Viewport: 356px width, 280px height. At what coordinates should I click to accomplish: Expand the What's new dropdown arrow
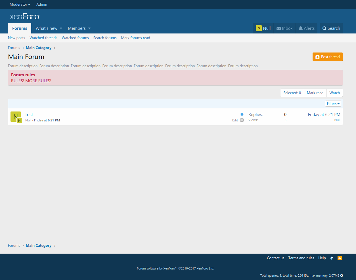tap(61, 28)
